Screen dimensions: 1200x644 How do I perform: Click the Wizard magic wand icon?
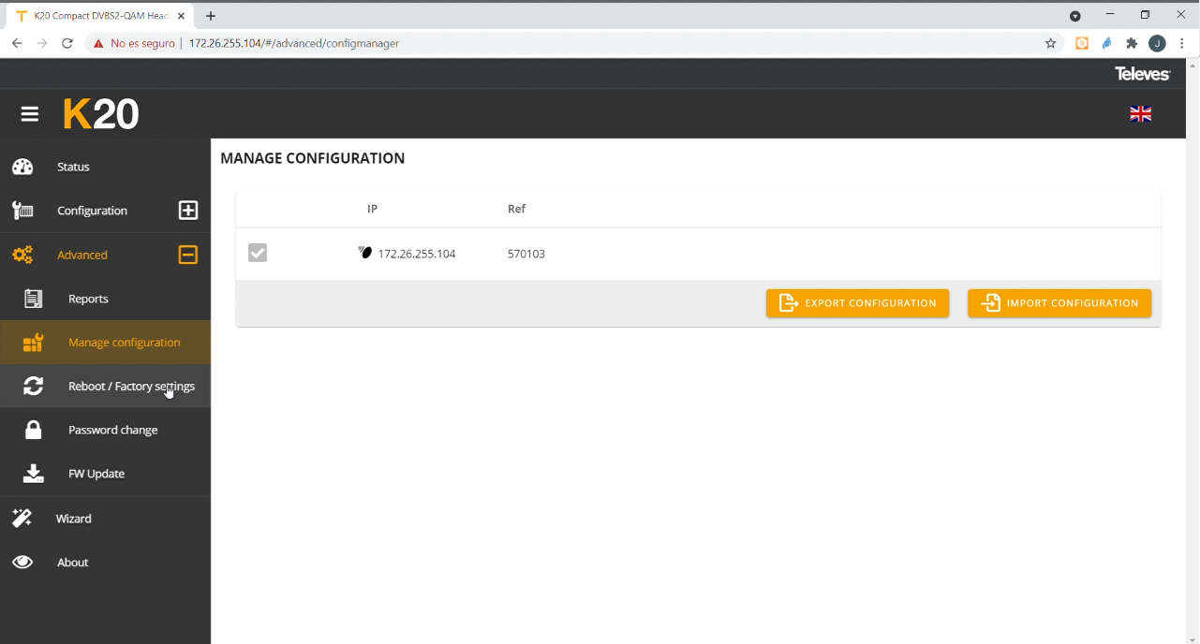pyautogui.click(x=22, y=518)
